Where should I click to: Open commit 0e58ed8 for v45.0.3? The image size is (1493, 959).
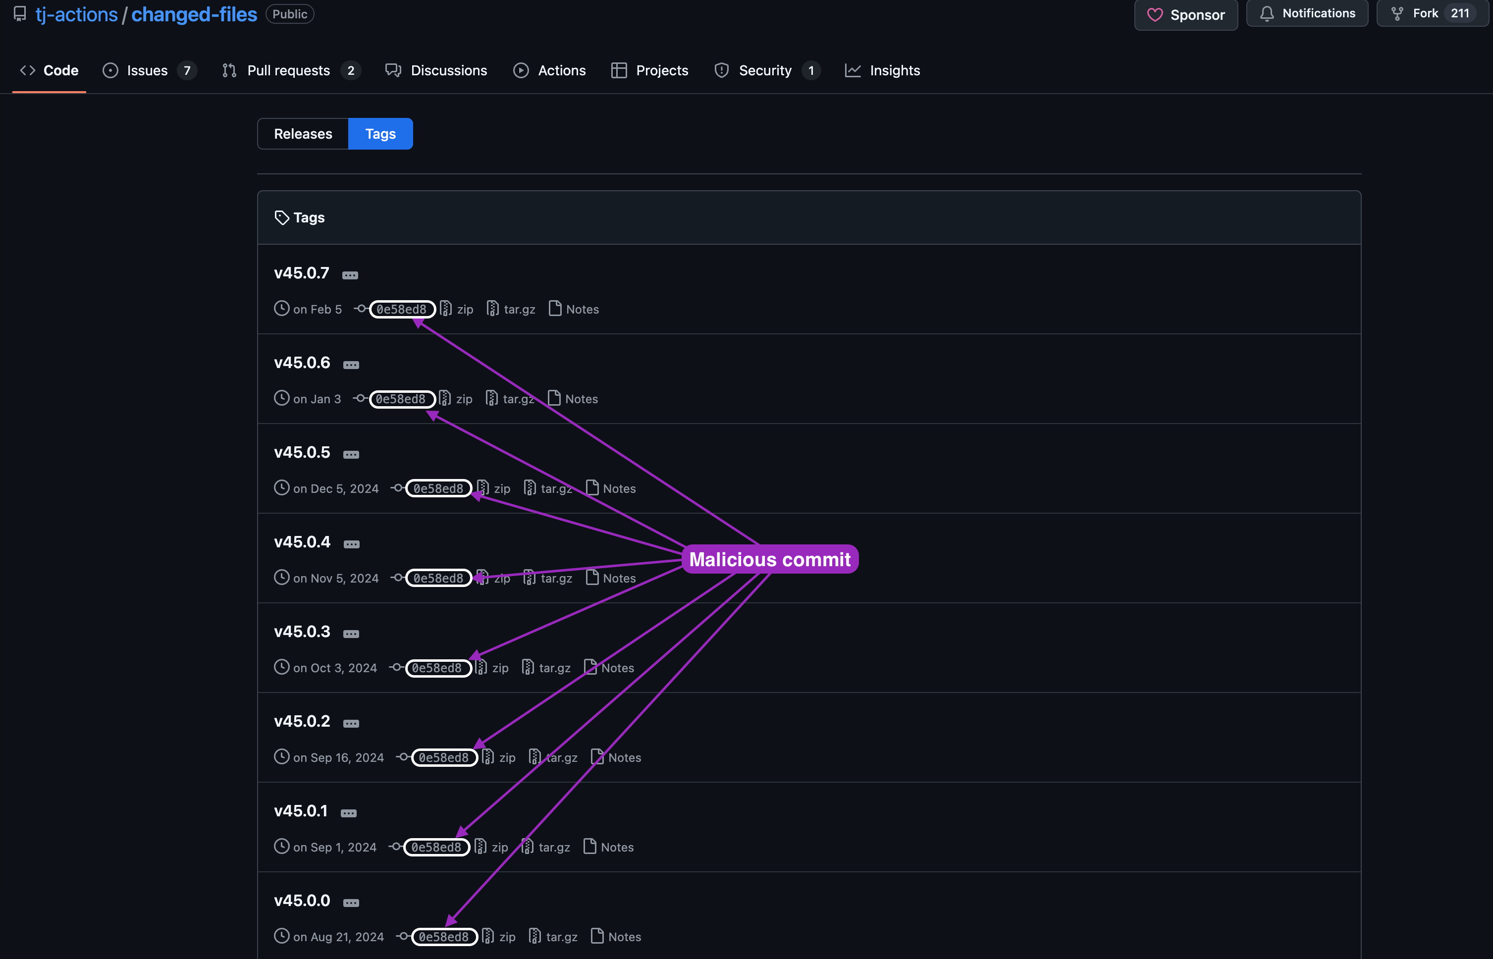(x=436, y=668)
